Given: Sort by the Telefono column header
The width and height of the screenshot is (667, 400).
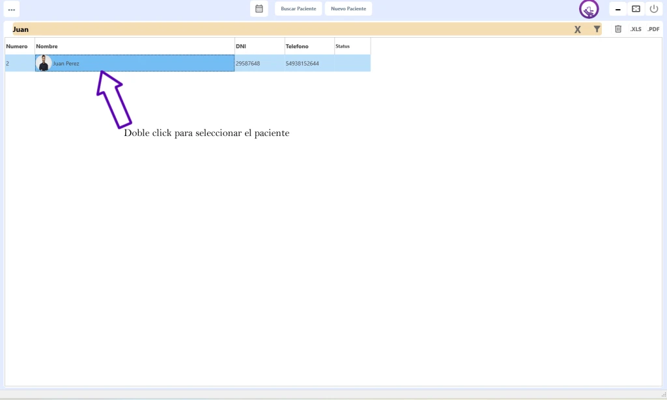Looking at the screenshot, I should pyautogui.click(x=309, y=46).
